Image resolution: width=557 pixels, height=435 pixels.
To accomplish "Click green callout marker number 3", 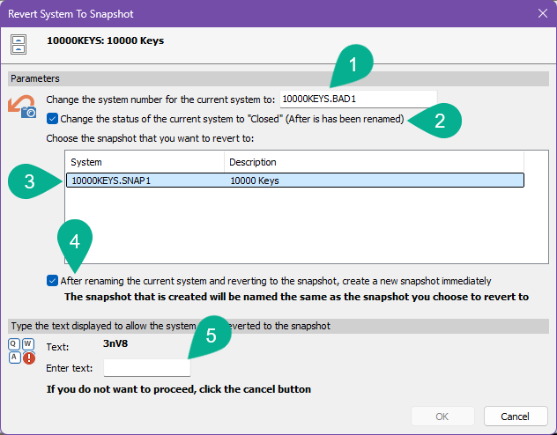I will pyautogui.click(x=30, y=181).
